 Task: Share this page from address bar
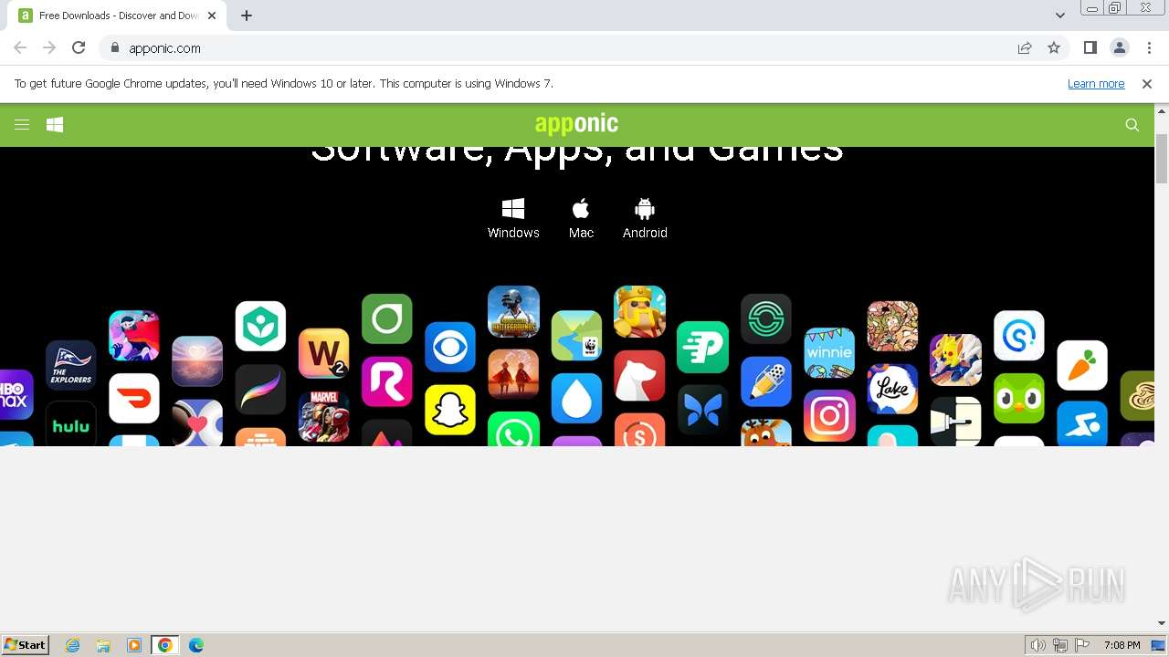(1025, 48)
